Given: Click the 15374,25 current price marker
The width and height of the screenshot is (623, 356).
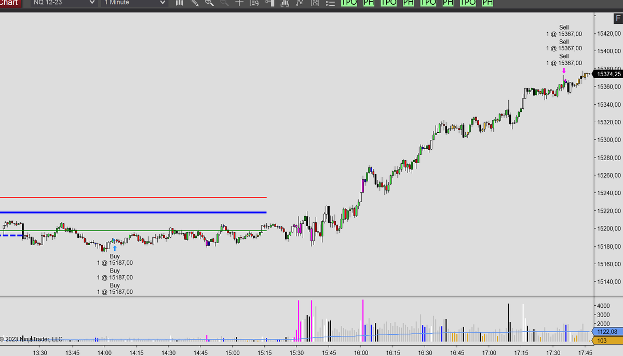Looking at the screenshot, I should point(608,74).
